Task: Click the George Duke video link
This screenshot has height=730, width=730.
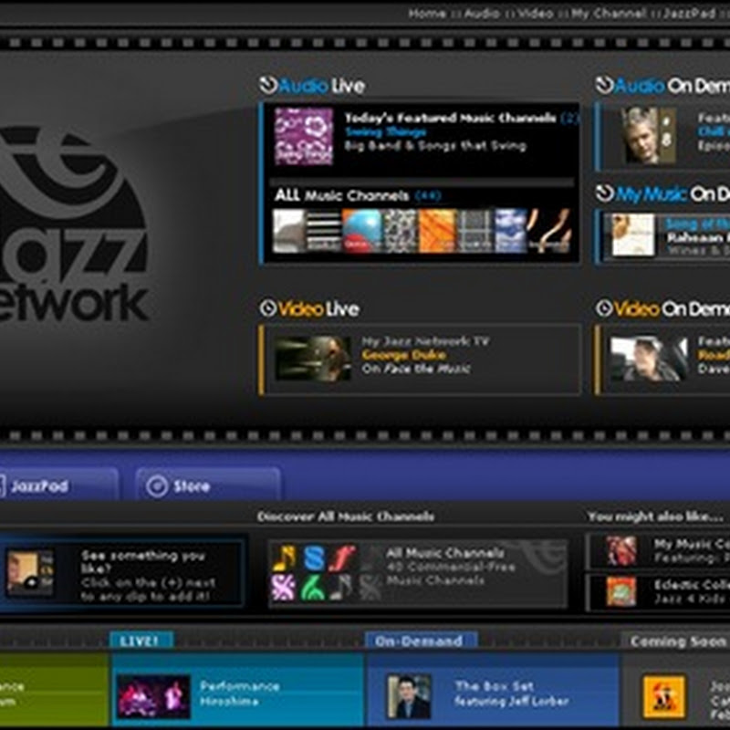Action: tap(404, 355)
